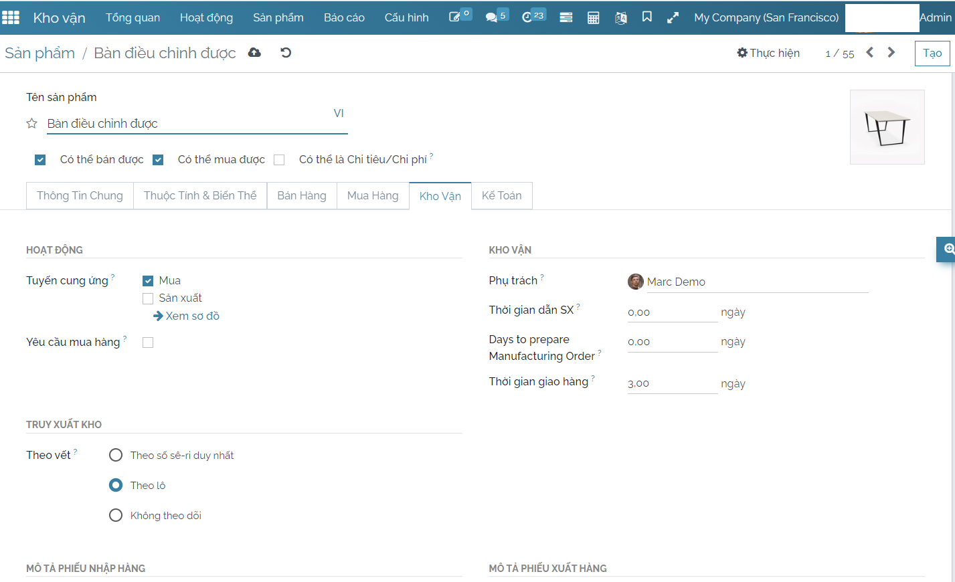Open the activities clock icon
Viewport: 955px width, 582px height.
(x=527, y=17)
